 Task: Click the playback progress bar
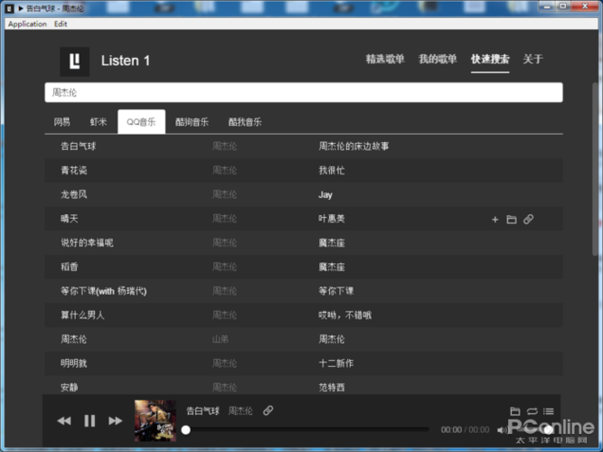[x=307, y=429]
